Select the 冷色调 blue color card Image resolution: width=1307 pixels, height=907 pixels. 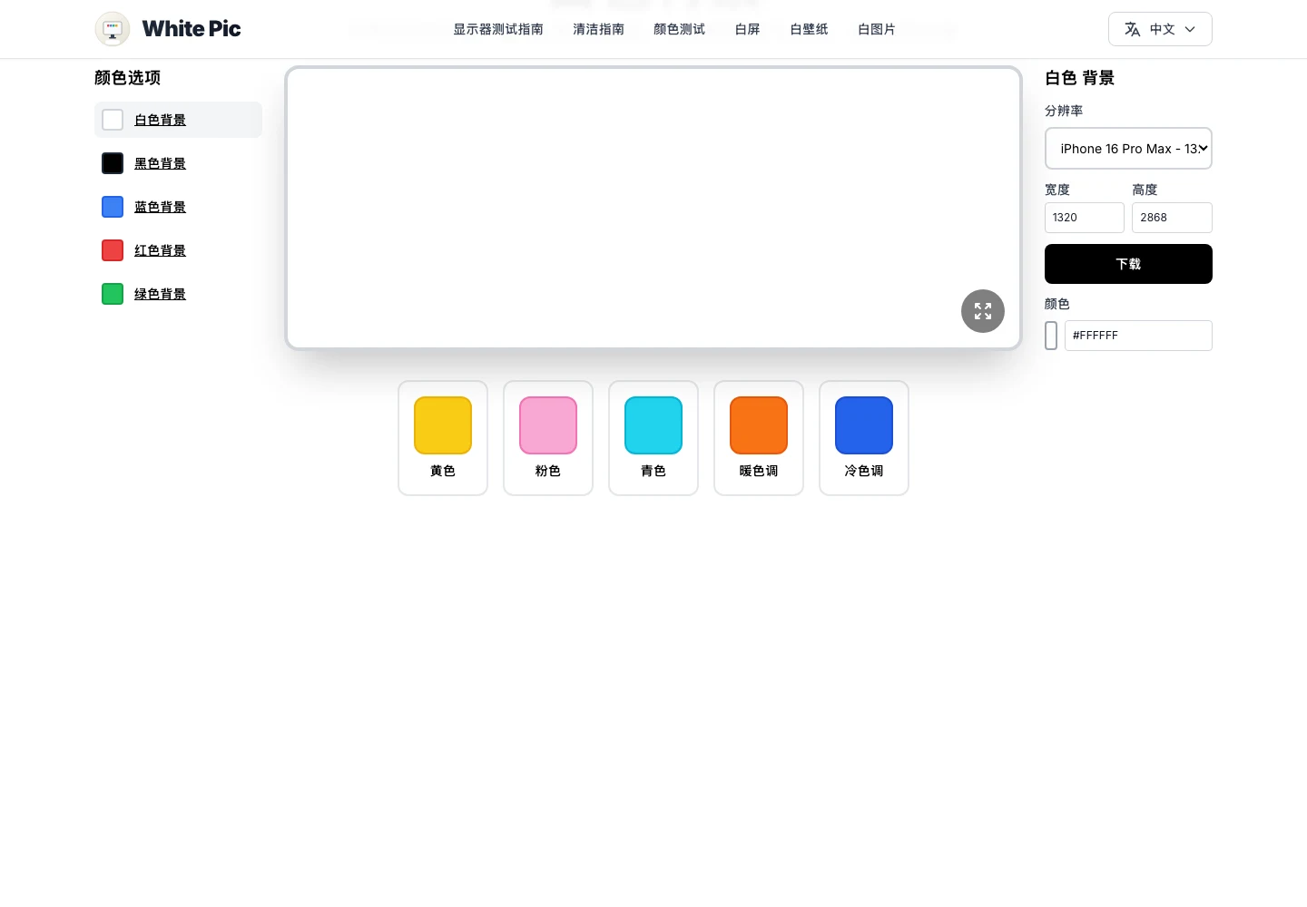[864, 438]
